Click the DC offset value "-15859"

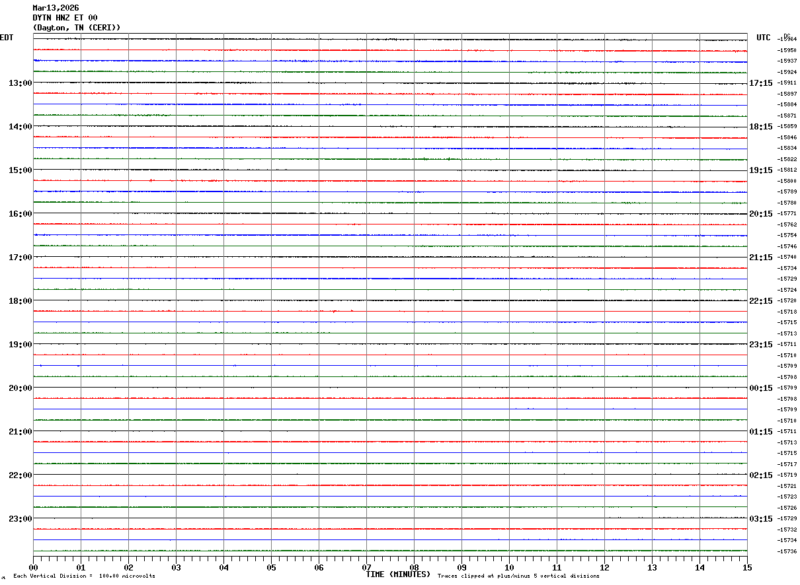pyautogui.click(x=787, y=126)
